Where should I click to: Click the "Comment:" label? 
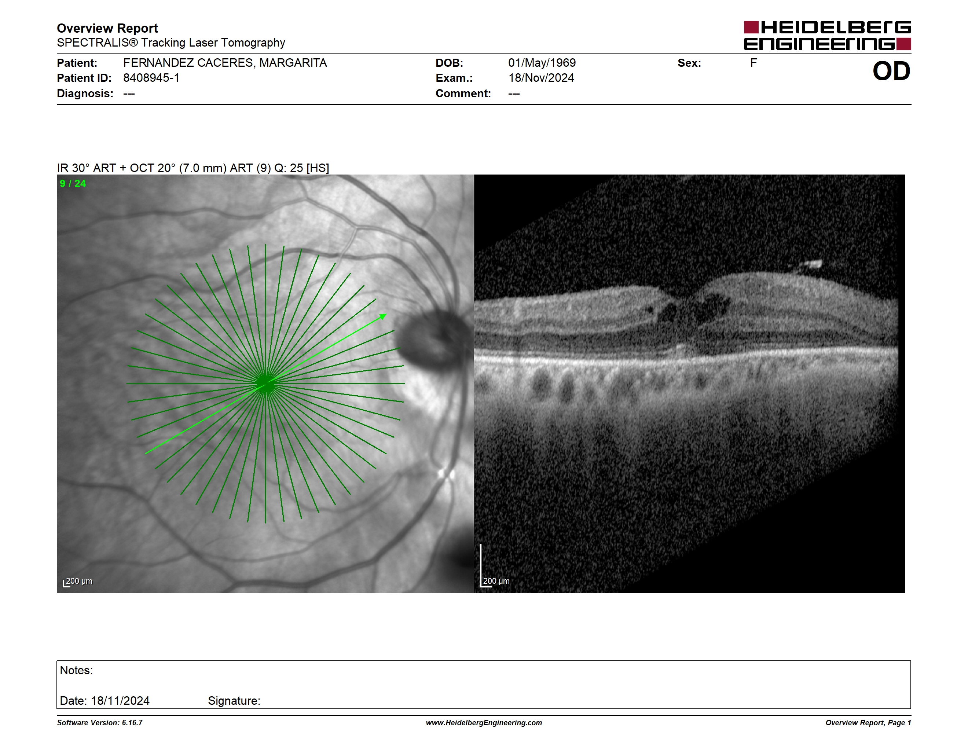pyautogui.click(x=463, y=93)
